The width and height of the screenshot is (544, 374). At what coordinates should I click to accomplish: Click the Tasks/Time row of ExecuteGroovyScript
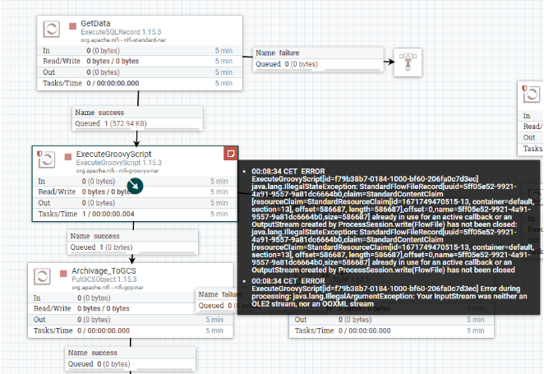(135, 214)
